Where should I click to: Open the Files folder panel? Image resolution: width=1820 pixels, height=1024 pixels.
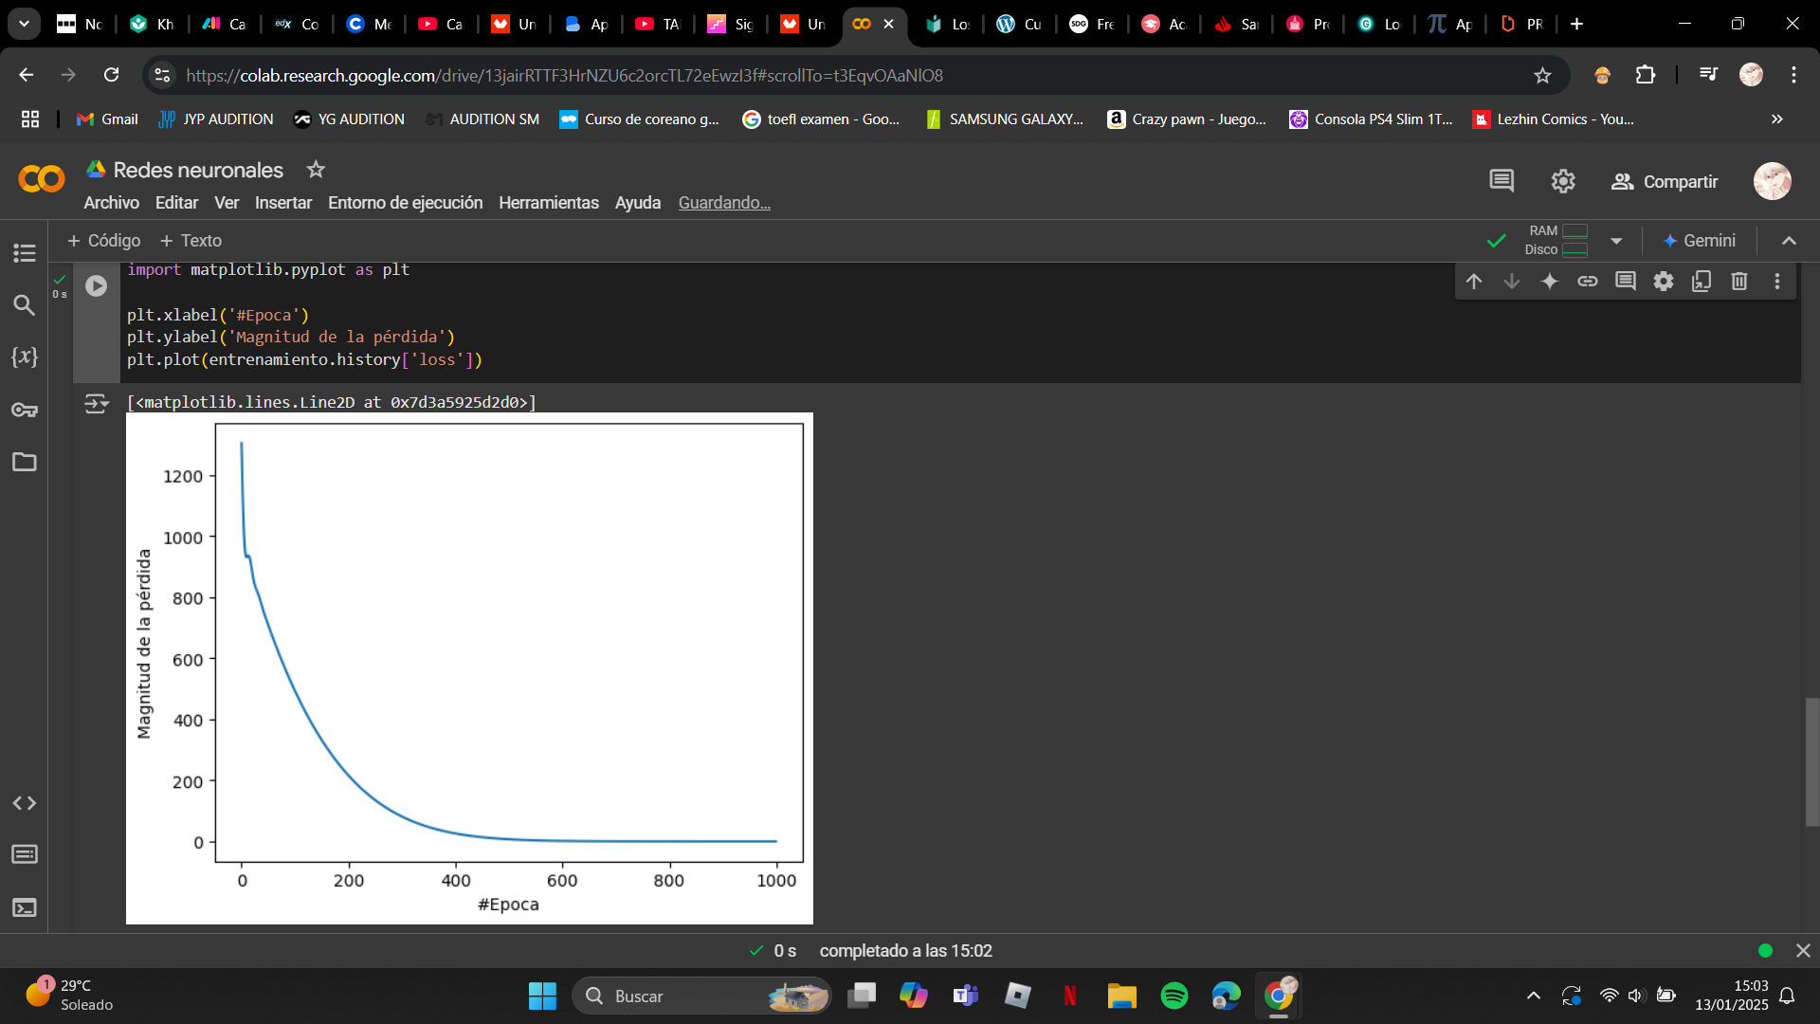[x=25, y=462]
